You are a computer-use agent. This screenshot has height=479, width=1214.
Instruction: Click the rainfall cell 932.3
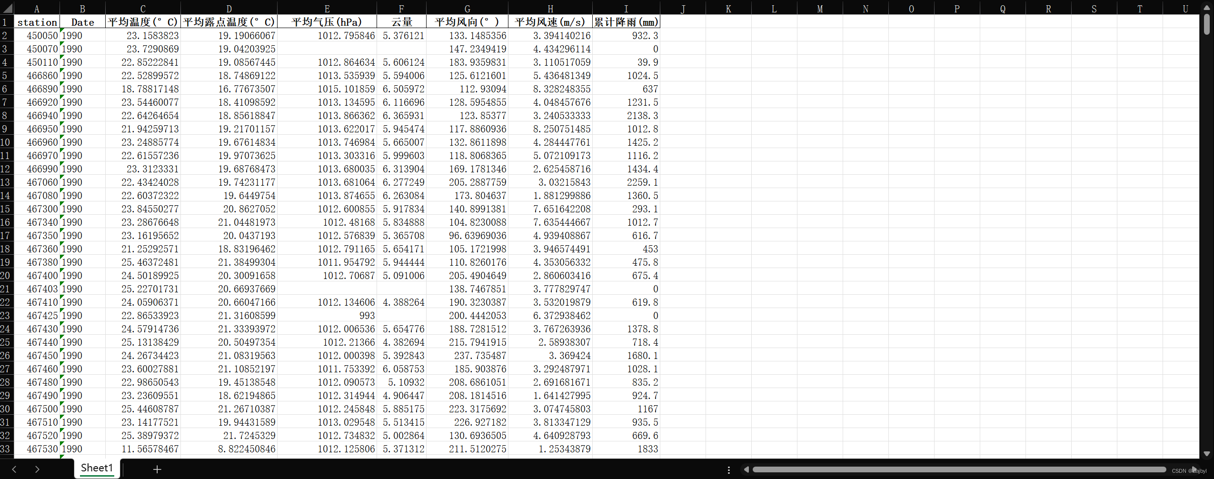point(626,35)
